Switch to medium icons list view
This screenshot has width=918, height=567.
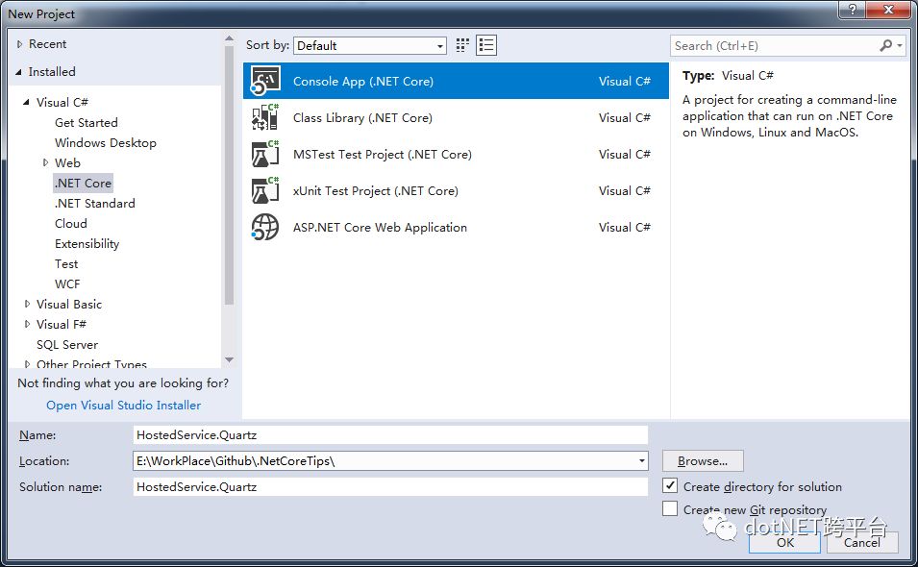pos(486,45)
